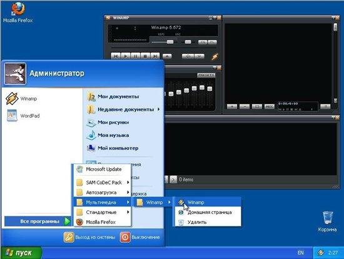
Task: Expand the Автозагрузка submenu
Action: [102, 193]
